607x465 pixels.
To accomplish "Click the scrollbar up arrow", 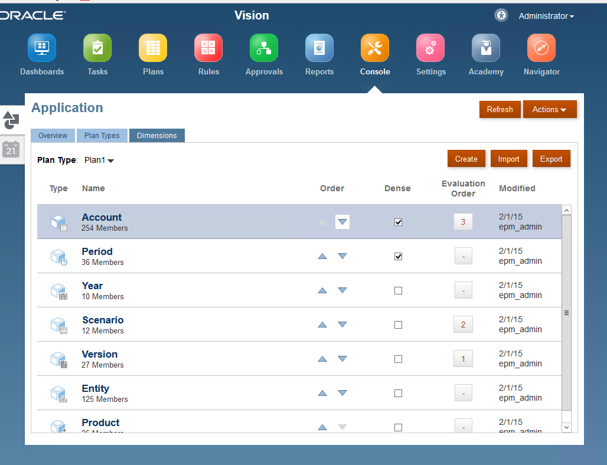I will tap(566, 210).
